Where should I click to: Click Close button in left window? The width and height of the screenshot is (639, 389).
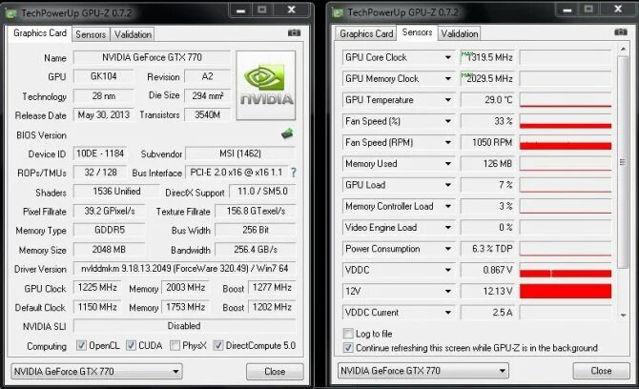[275, 372]
